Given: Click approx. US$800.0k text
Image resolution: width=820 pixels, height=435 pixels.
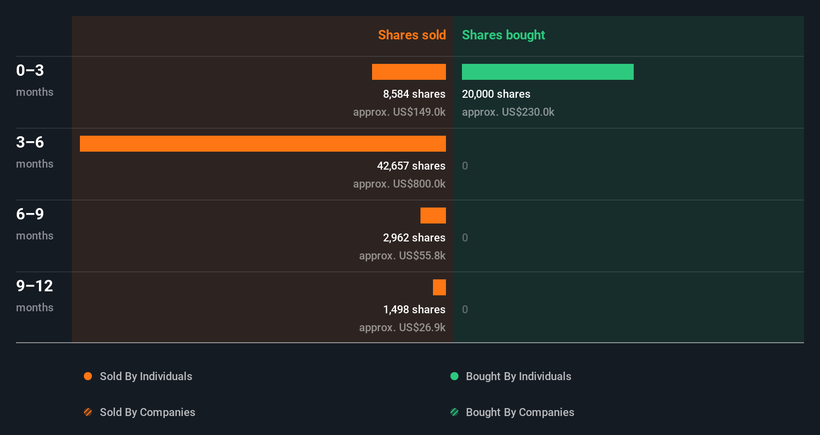Looking at the screenshot, I should point(399,184).
